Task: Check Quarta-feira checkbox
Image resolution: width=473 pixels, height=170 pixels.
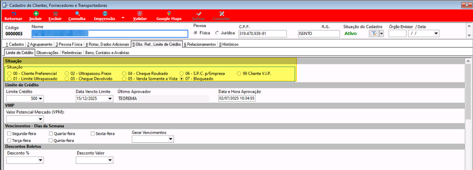Action: coord(51,134)
